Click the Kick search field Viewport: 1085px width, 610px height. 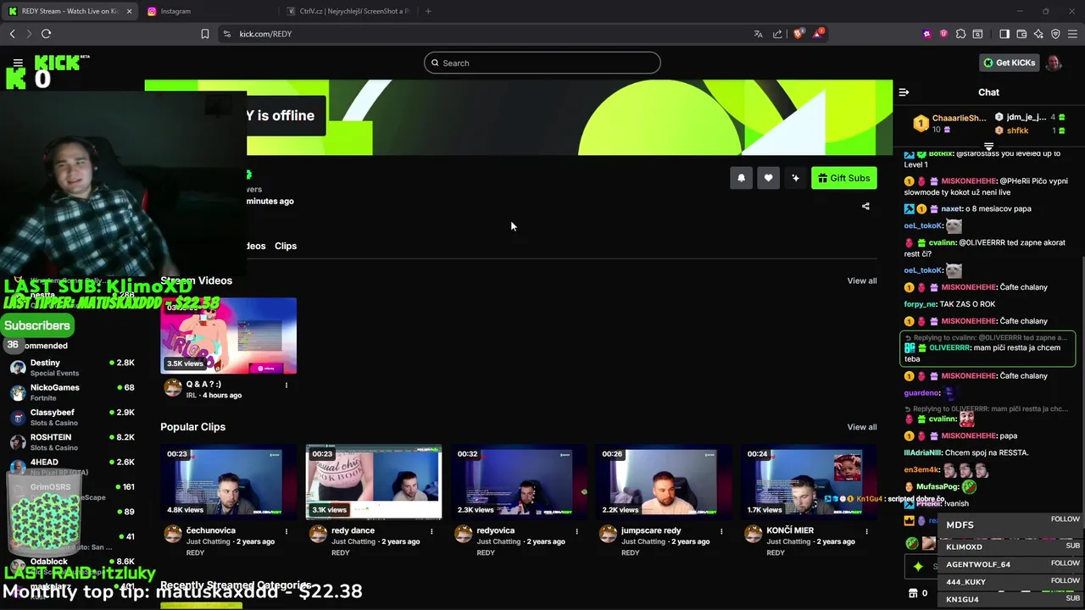(542, 63)
